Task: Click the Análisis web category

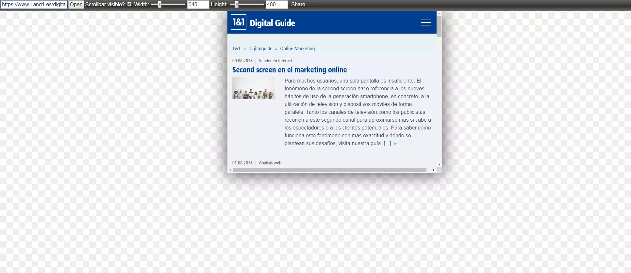Action: [270, 163]
